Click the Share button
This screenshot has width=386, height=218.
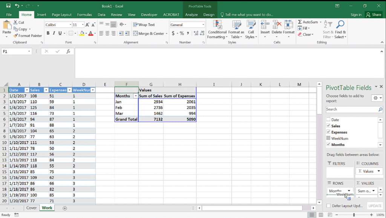click(374, 15)
